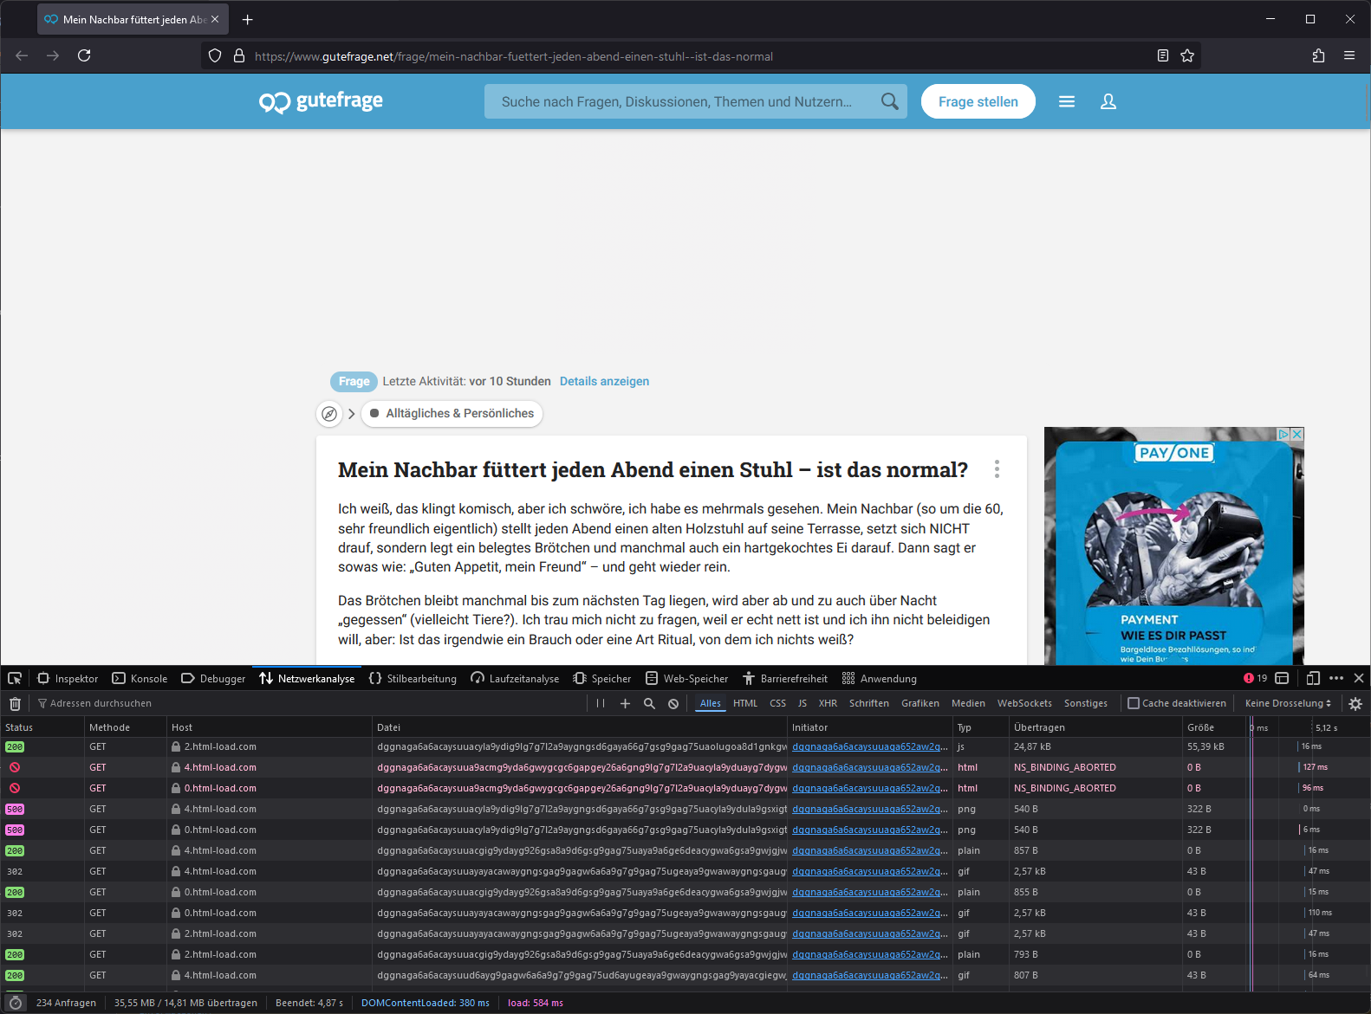Click the browser URL address bar
The image size is (1371, 1014).
[x=702, y=56]
